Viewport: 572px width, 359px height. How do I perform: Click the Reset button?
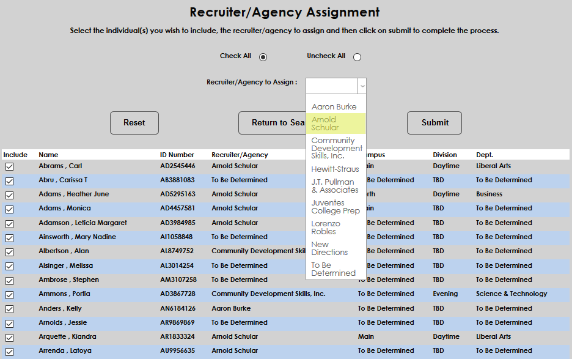[x=134, y=122]
